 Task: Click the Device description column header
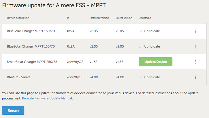coord(18,18)
